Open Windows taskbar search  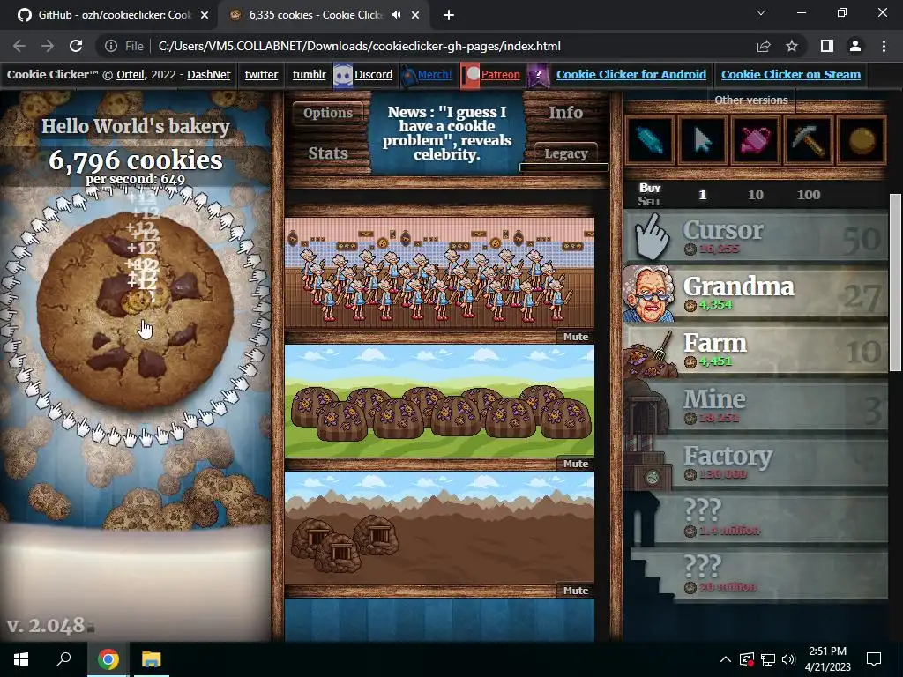(x=63, y=659)
